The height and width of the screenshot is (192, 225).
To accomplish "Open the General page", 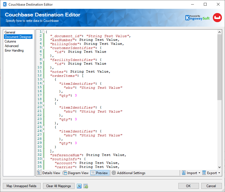I will (10, 32).
